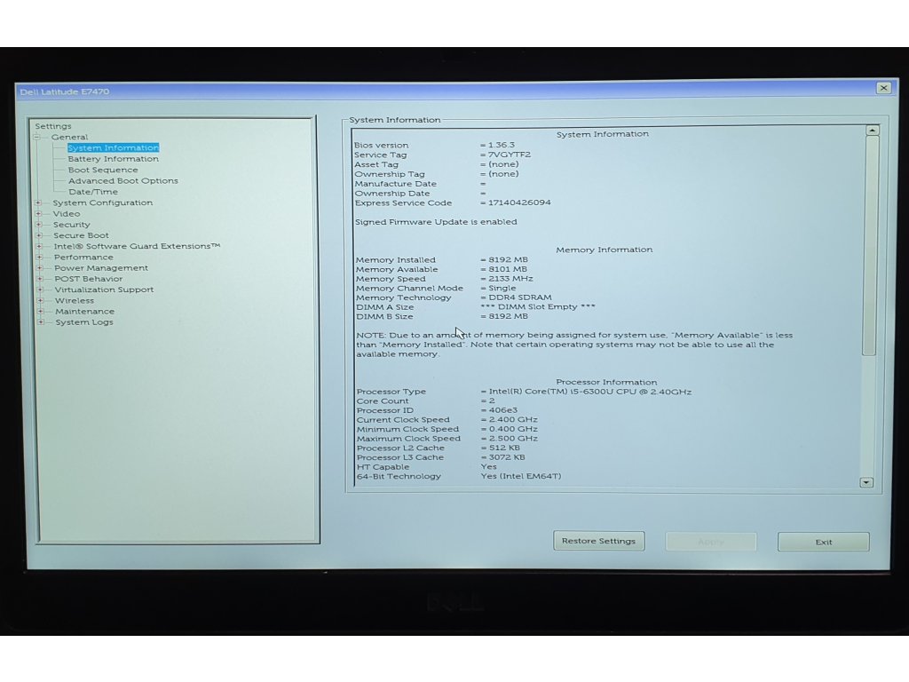This screenshot has width=909, height=682.
Task: Open Virtualization Support category
Action: coord(104,289)
